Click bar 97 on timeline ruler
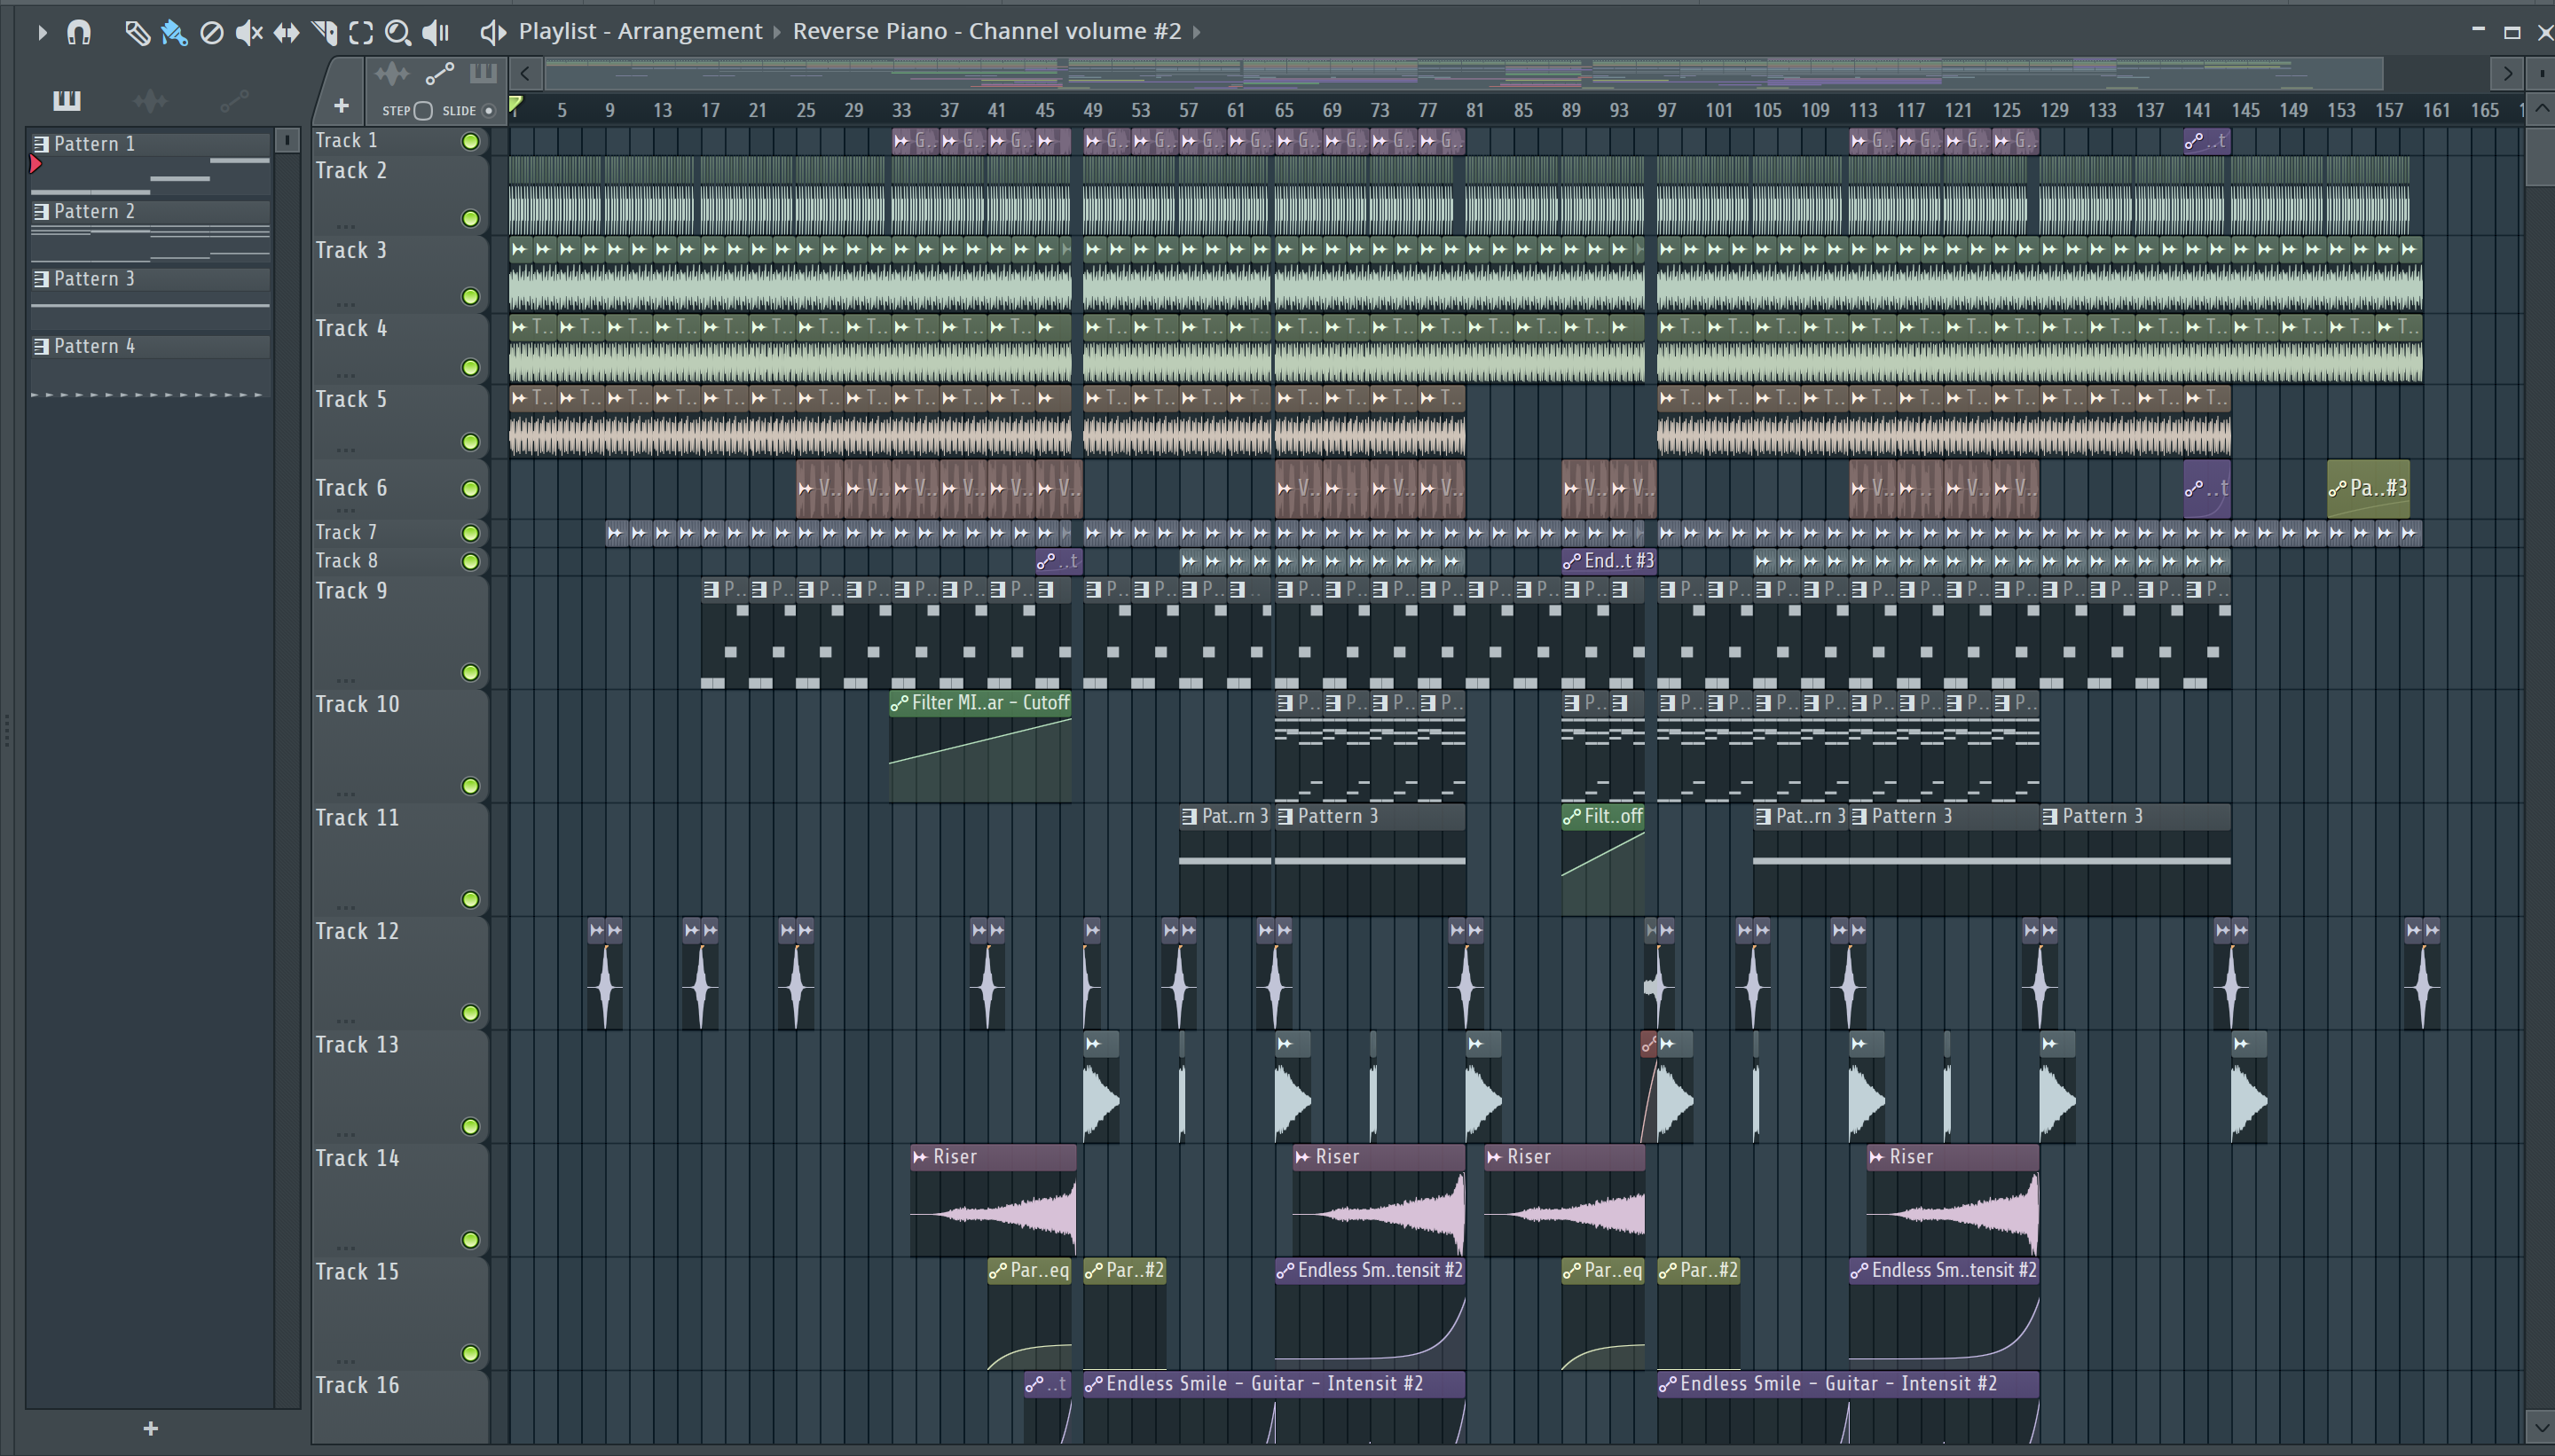Screen dimensions: 2555x1456 [1667, 110]
